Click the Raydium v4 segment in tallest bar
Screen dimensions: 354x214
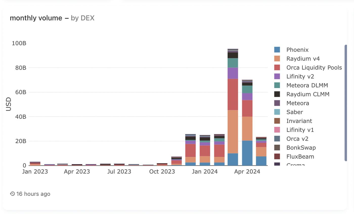tap(233, 132)
